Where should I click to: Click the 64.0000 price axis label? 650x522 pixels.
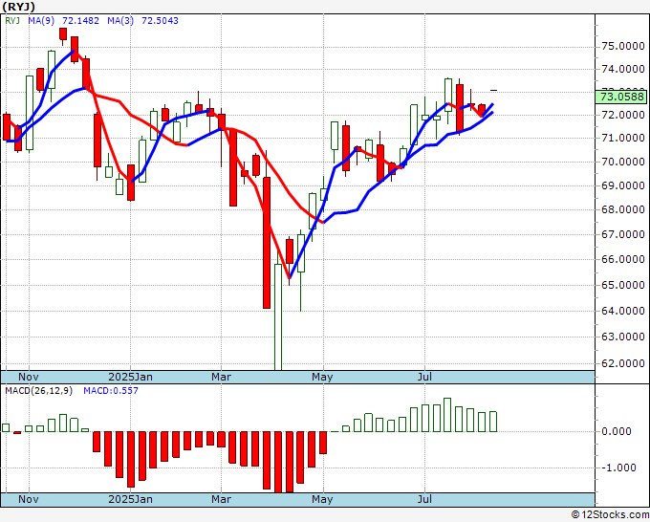(623, 311)
